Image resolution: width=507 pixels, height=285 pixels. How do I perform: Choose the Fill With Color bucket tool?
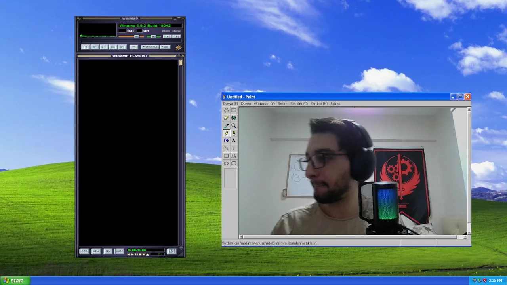point(234,118)
